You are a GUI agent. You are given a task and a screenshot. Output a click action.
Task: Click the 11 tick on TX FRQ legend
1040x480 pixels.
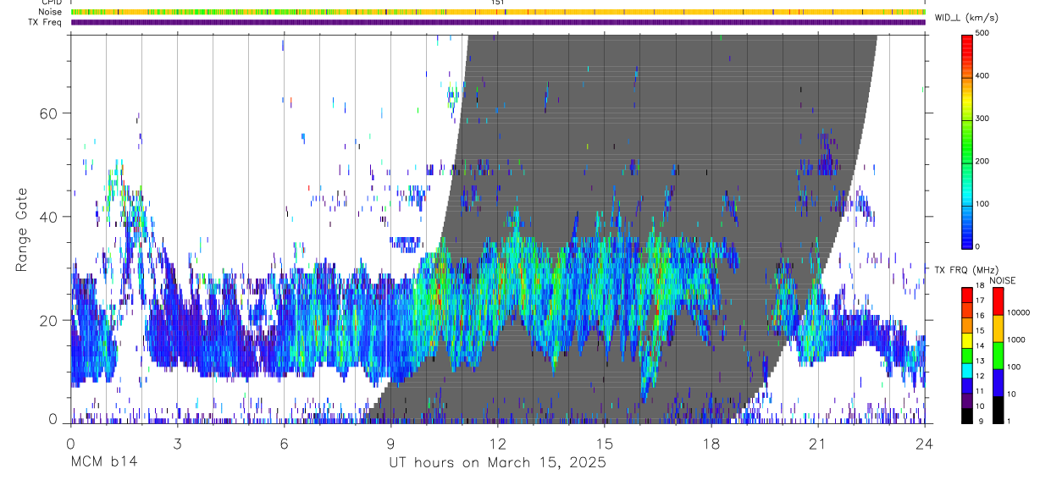pyautogui.click(x=980, y=391)
